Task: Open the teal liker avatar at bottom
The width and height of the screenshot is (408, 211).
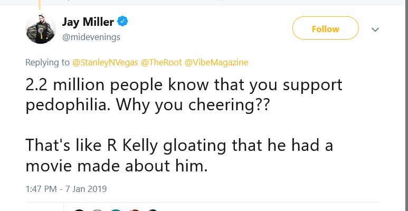Action: tap(116, 210)
